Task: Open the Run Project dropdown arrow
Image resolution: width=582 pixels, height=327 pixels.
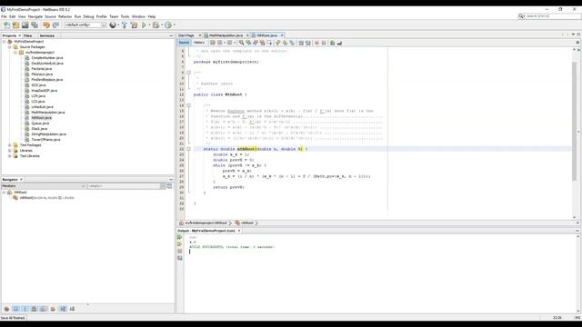Action: (149, 25)
